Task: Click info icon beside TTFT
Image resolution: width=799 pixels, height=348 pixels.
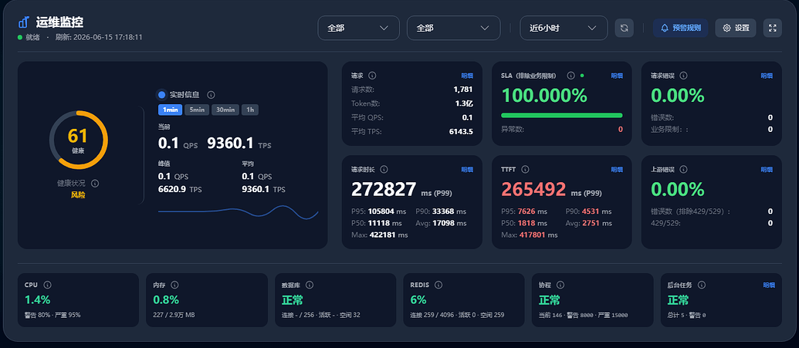Action: [x=525, y=169]
